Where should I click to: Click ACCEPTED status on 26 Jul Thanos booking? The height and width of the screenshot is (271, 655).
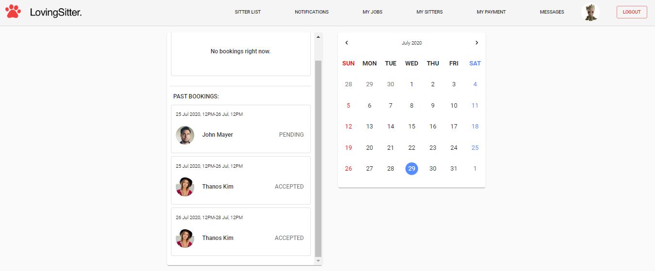pyautogui.click(x=289, y=238)
